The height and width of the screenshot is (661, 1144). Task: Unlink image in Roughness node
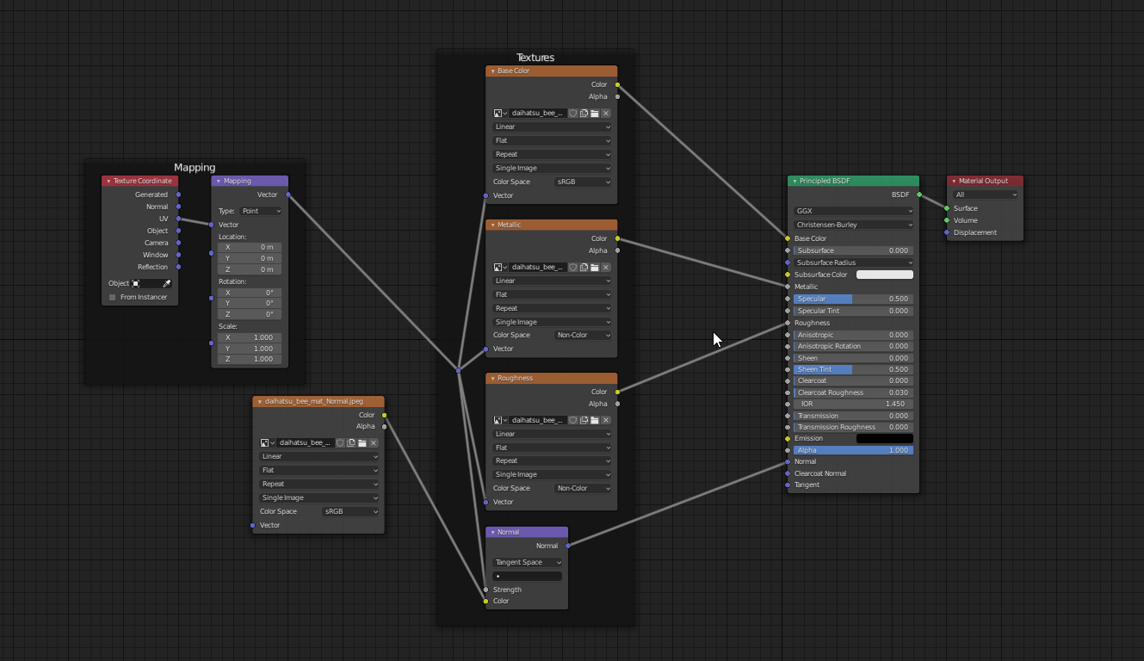[x=606, y=420]
